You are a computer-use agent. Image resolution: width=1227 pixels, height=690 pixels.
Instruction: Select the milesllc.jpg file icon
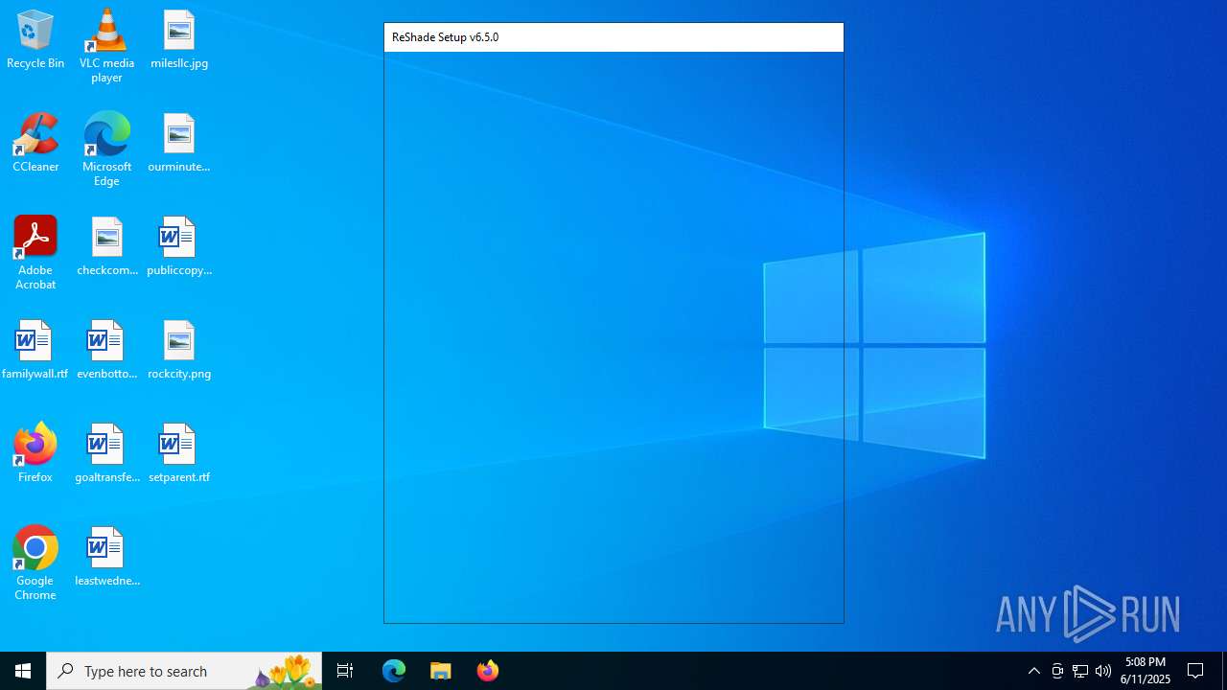click(x=179, y=39)
